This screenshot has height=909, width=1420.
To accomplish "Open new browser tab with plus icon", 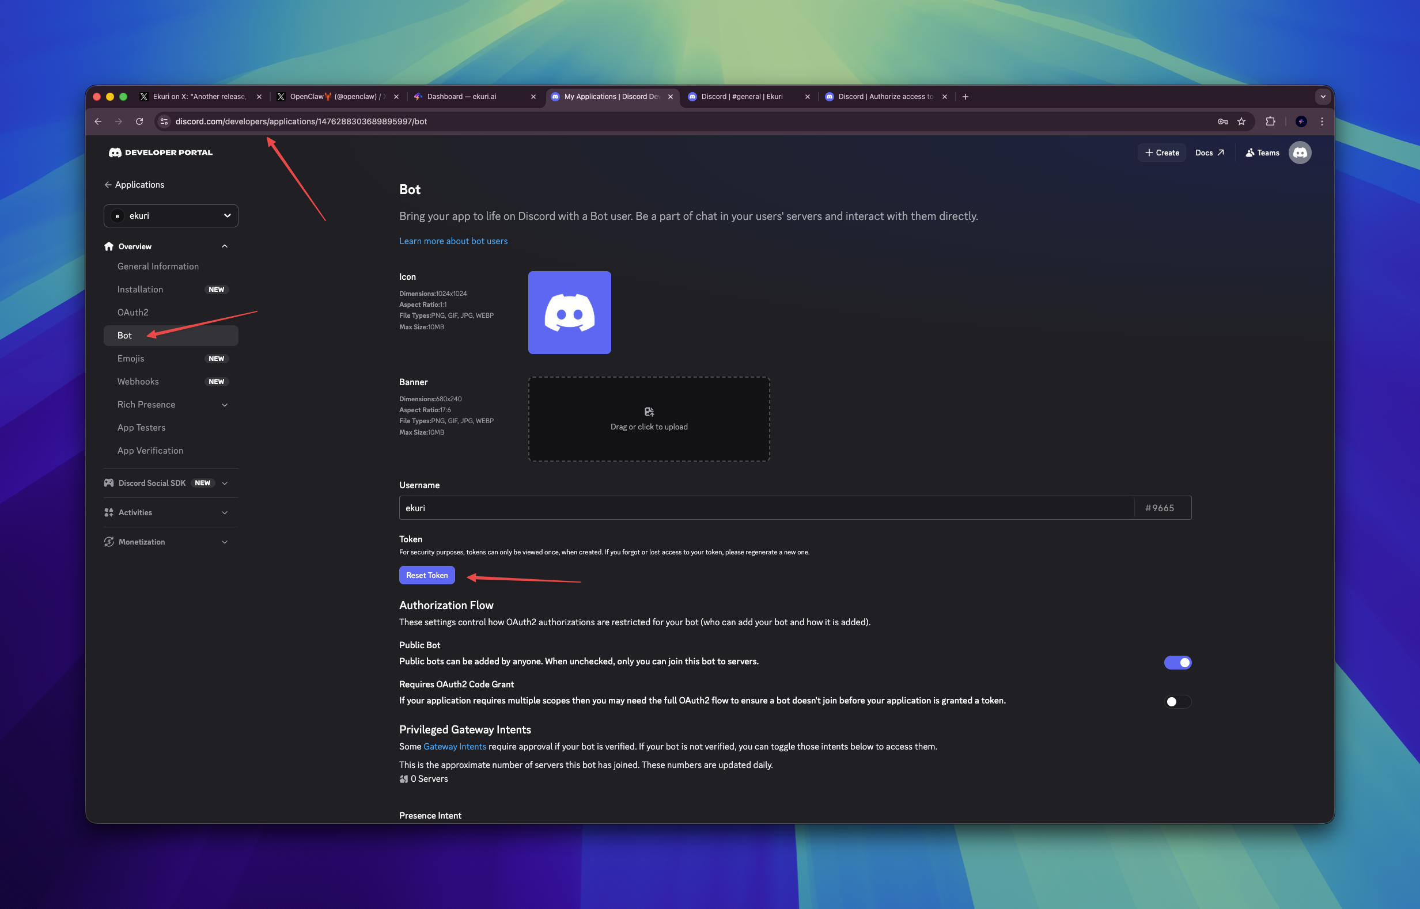I will point(965,97).
